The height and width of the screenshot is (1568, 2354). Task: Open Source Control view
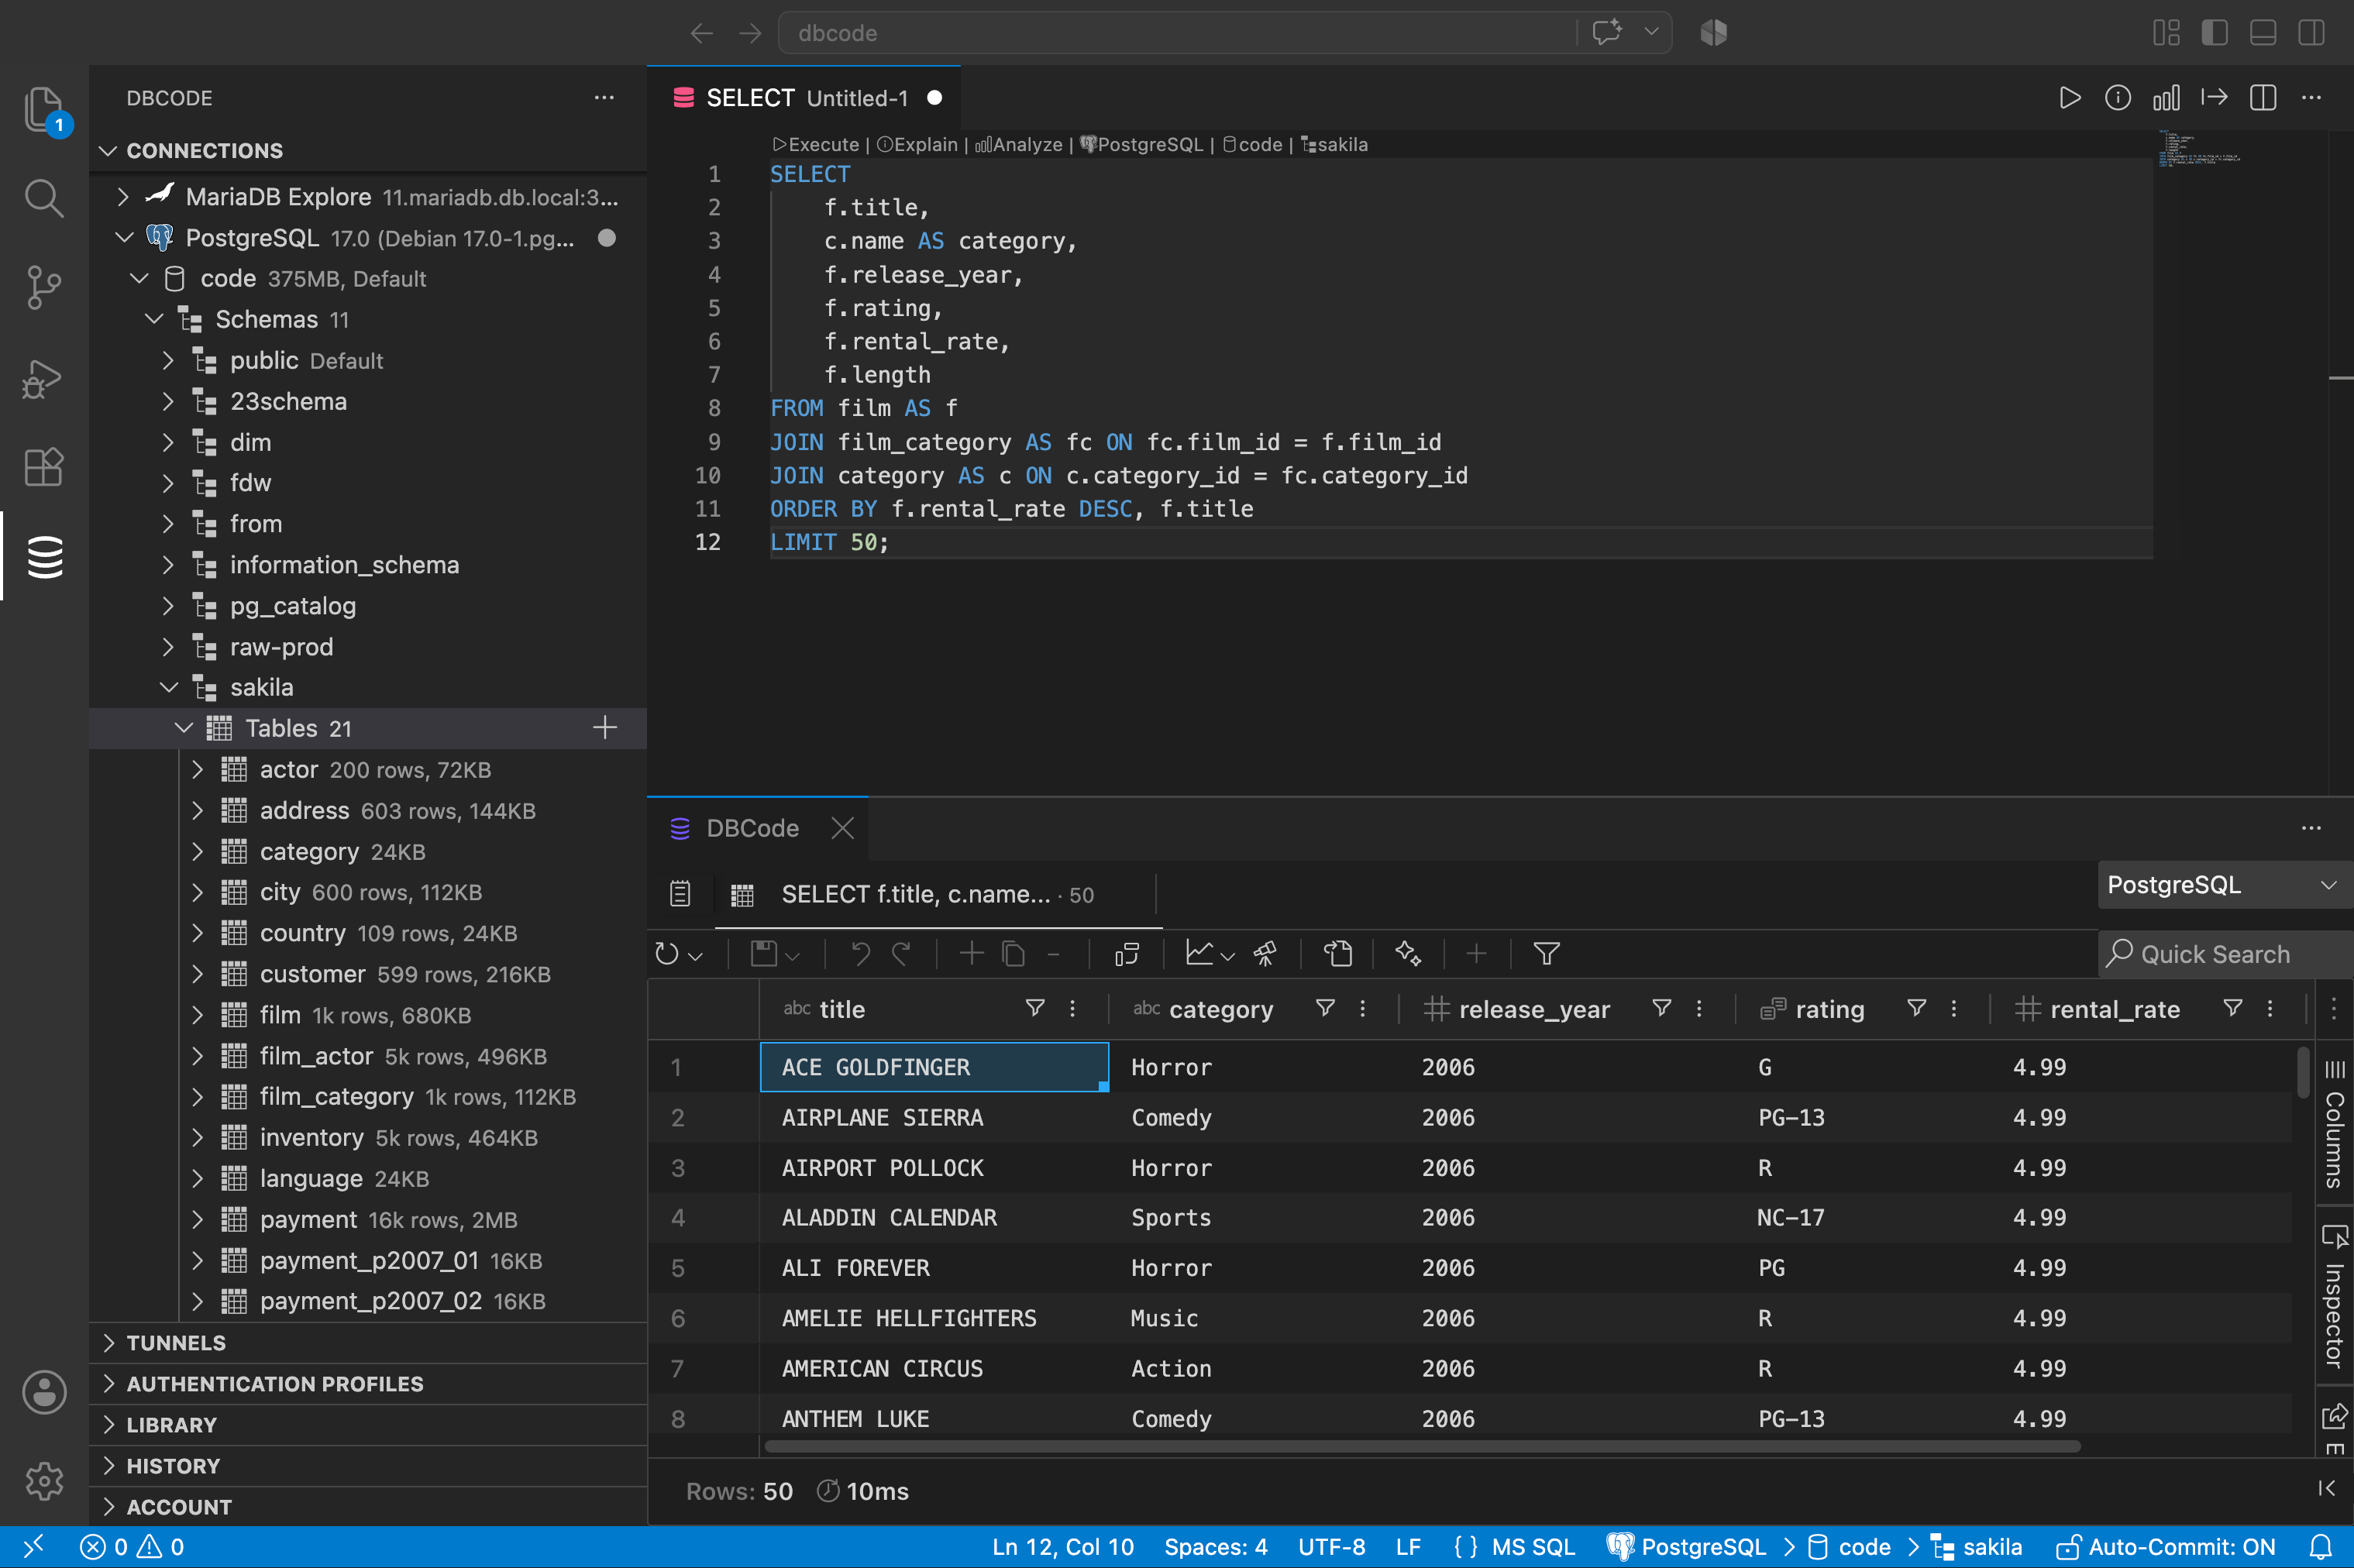[44, 287]
